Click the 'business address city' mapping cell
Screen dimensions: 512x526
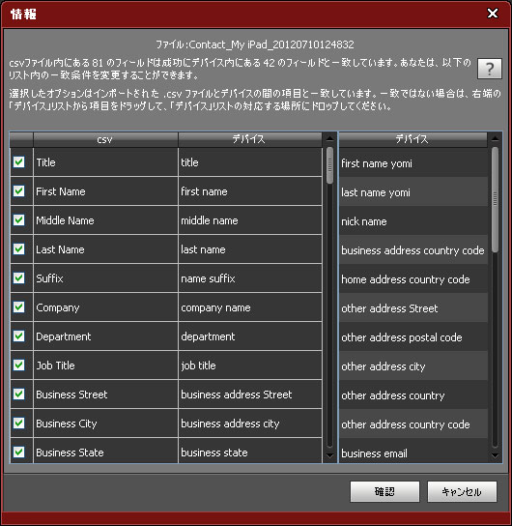pos(250,424)
